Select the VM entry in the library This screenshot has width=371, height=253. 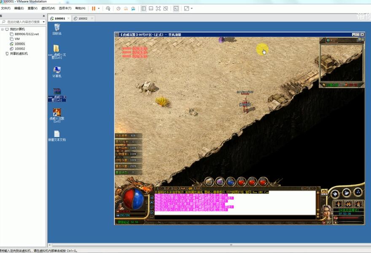pyautogui.click(x=17, y=39)
